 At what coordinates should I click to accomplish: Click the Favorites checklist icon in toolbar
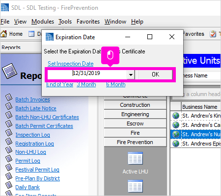(x=213, y=34)
